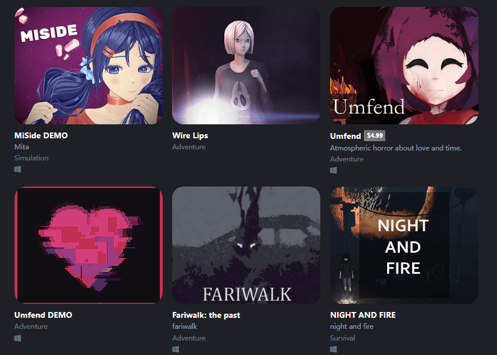Click the Windows icon under NIGHT AND FIRE
Viewport: 497px width, 355px height.
(x=334, y=349)
